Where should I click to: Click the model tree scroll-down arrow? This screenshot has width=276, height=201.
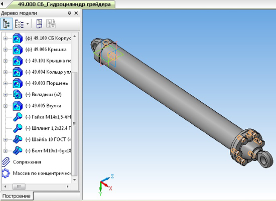coord(75,180)
